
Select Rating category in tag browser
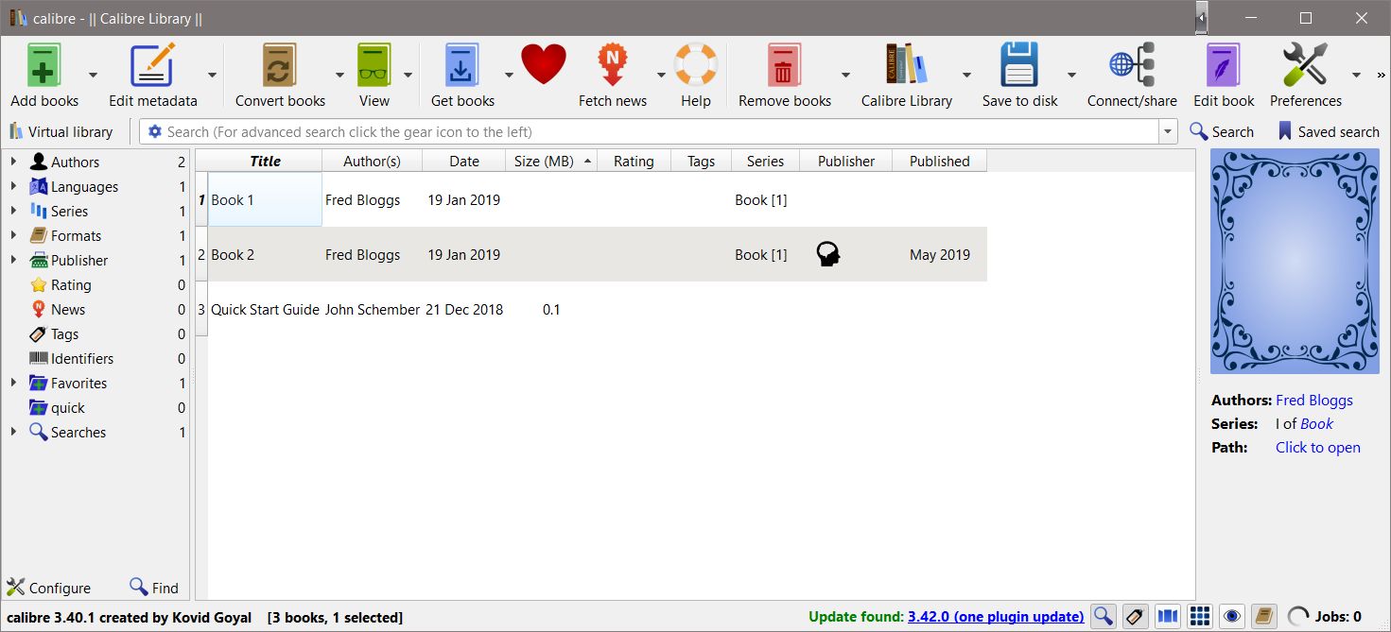[71, 284]
